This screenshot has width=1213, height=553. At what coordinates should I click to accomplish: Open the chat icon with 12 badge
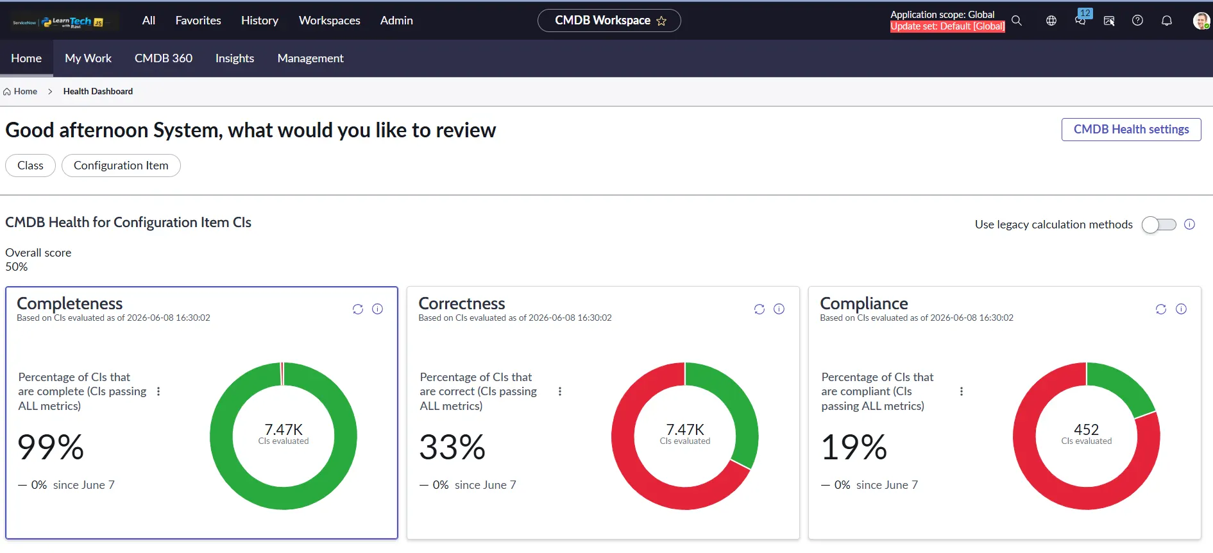tap(1081, 19)
